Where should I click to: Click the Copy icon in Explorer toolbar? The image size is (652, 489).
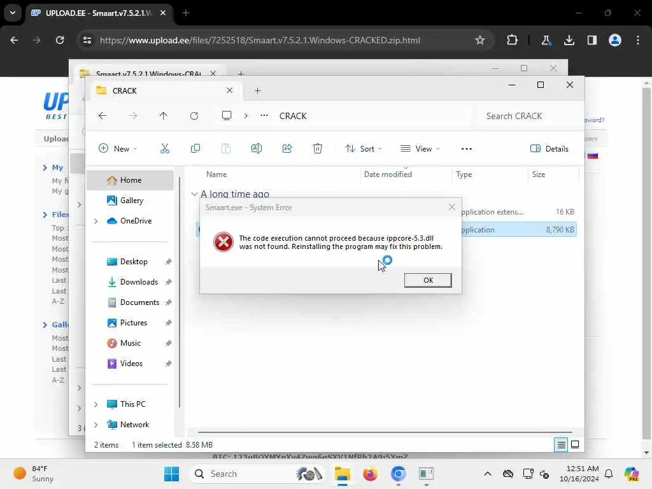(x=195, y=148)
